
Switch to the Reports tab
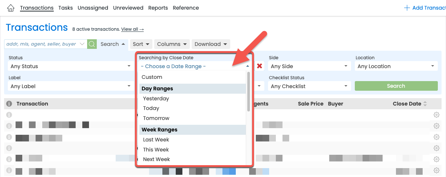coord(158,8)
